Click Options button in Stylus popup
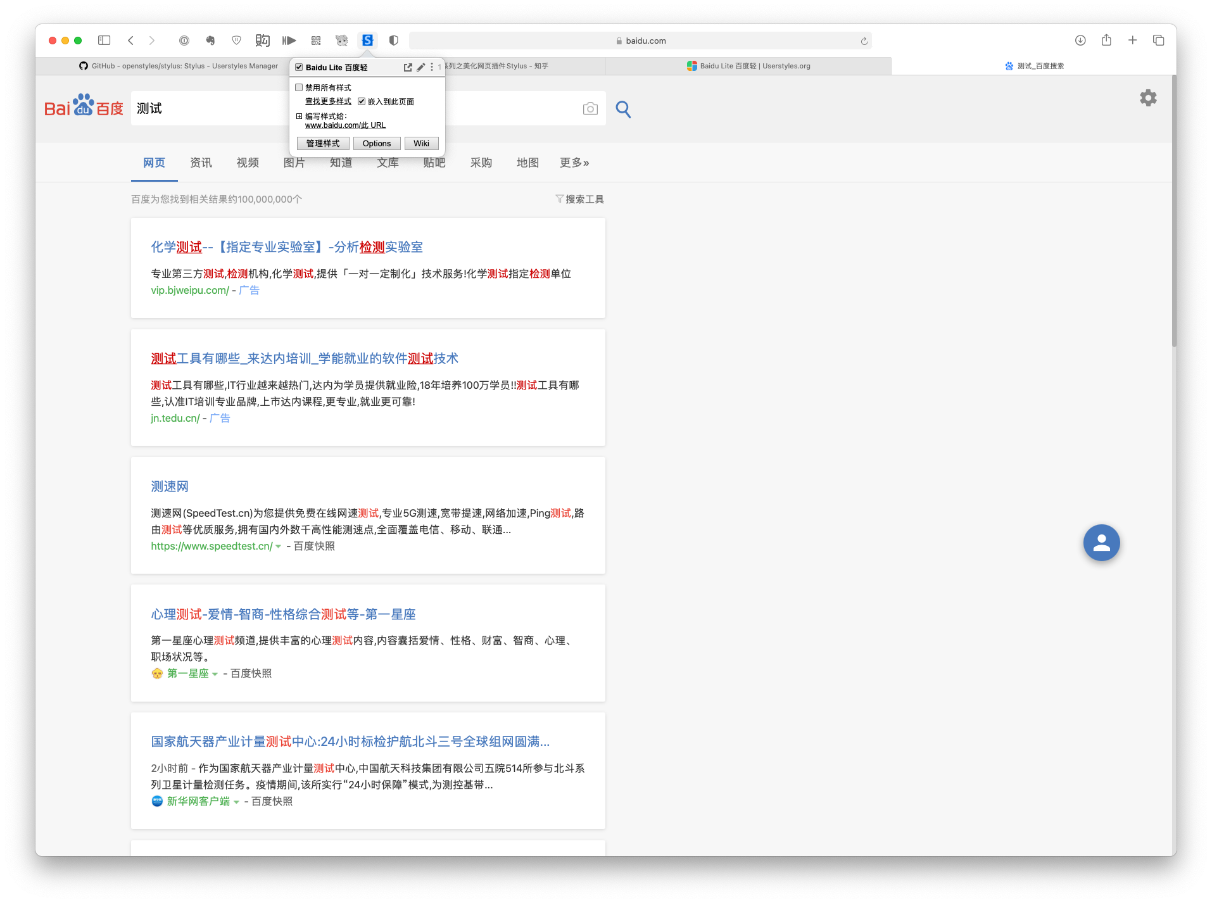This screenshot has width=1212, height=903. (377, 144)
